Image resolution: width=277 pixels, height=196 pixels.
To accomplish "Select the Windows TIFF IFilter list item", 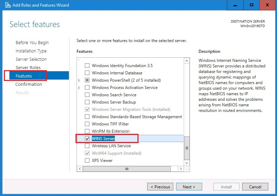I will point(110,124).
